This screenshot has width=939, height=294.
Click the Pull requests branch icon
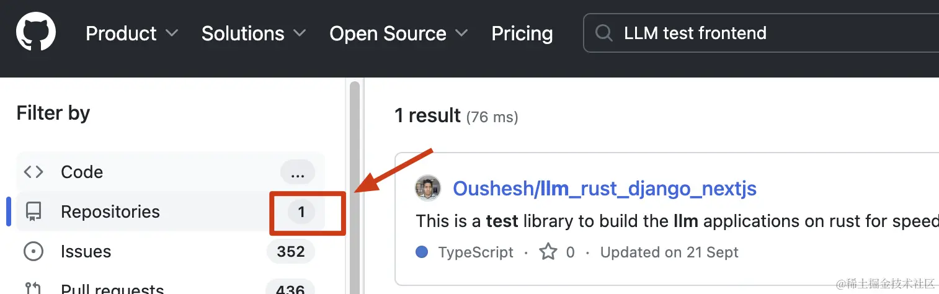(33, 288)
